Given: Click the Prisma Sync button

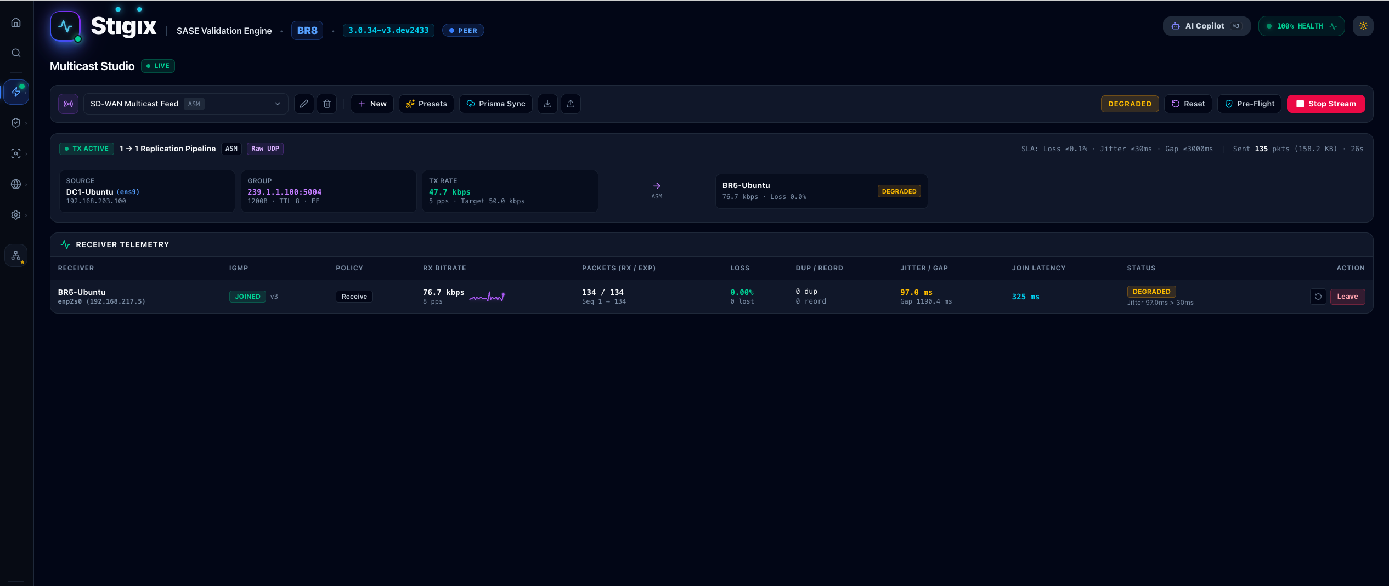Looking at the screenshot, I should 496,104.
